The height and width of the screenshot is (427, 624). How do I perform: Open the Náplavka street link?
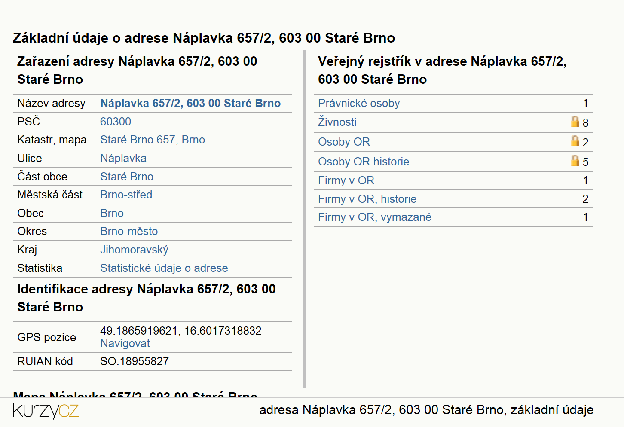tap(123, 158)
